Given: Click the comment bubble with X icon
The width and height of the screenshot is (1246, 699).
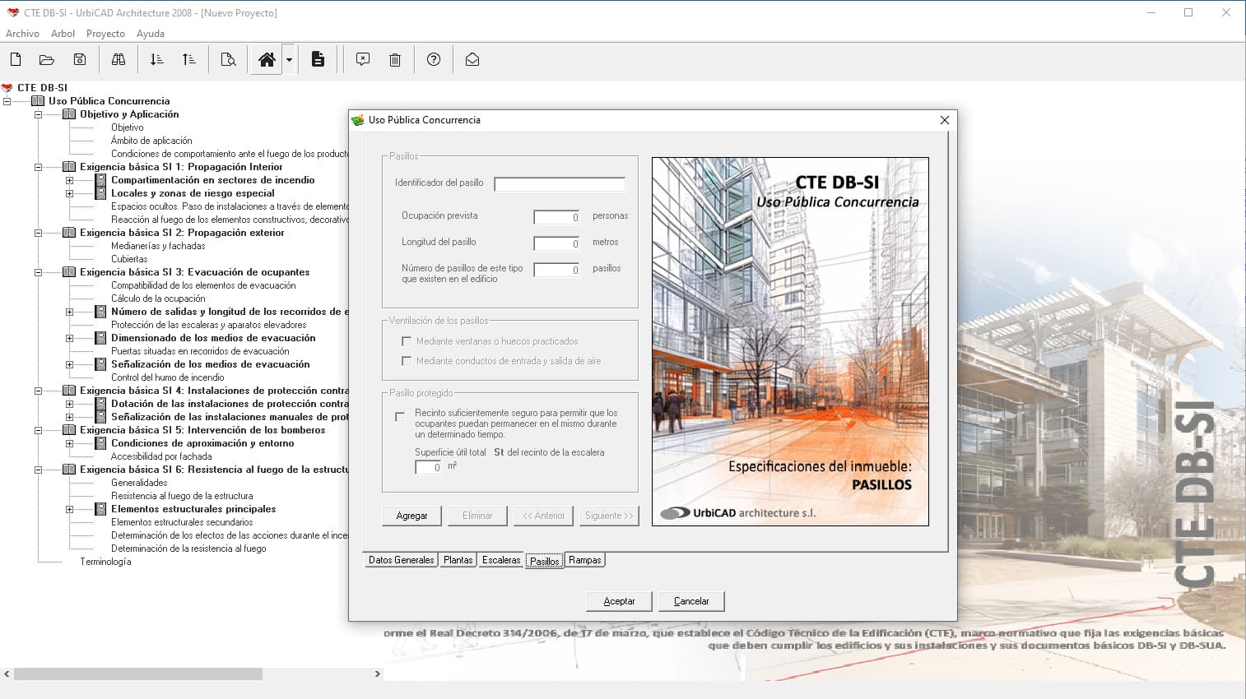Looking at the screenshot, I should [363, 59].
